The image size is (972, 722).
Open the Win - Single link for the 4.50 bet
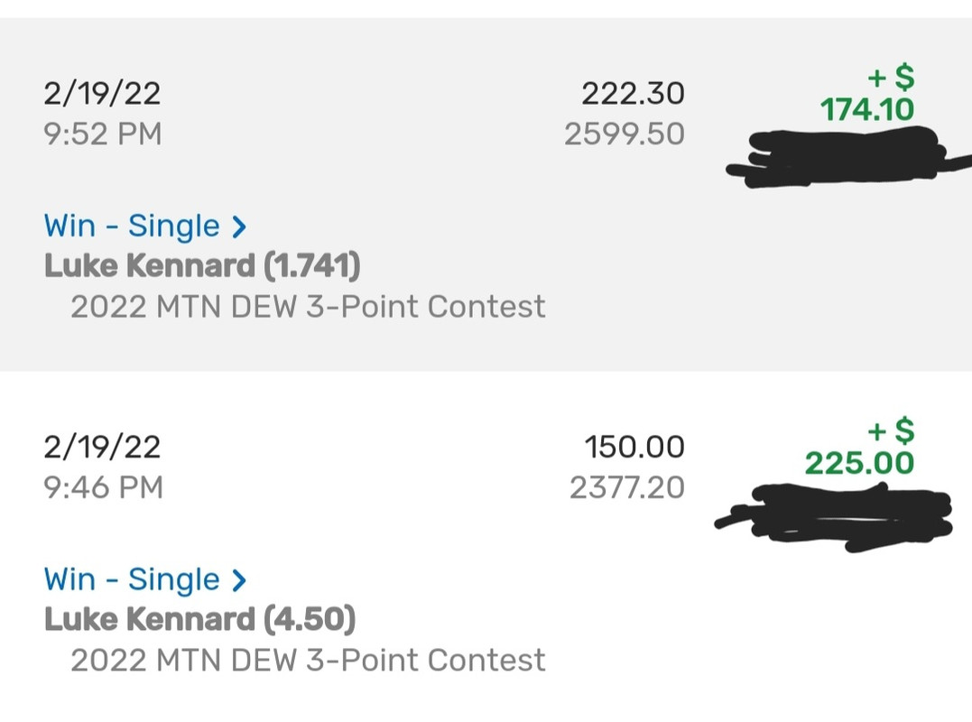coord(132,579)
